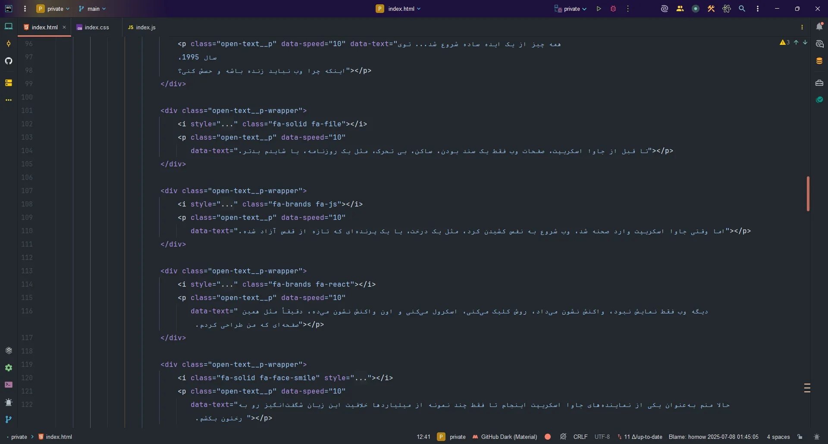Open the Database tool window
828x444 pixels.
[x=820, y=61]
